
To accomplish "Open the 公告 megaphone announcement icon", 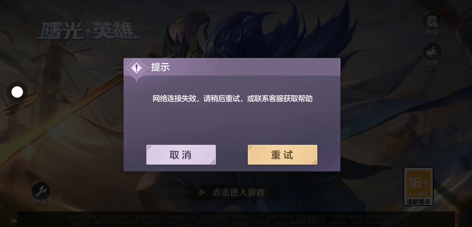I will [432, 51].
